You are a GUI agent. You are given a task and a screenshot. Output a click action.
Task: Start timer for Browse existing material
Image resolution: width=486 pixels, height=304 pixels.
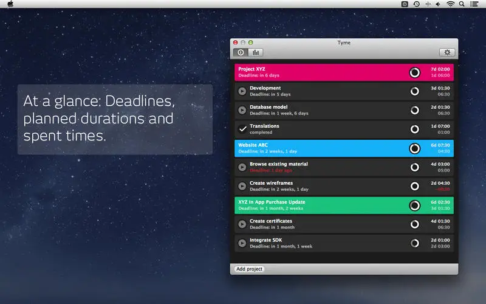(242, 167)
